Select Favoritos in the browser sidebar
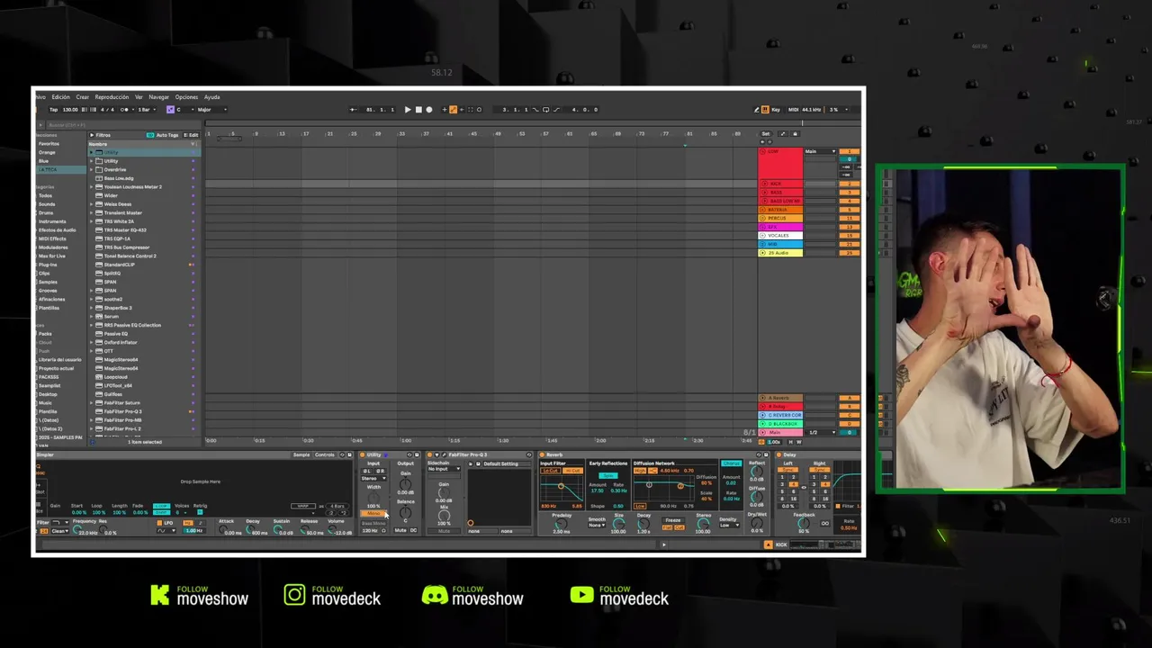 click(x=49, y=144)
